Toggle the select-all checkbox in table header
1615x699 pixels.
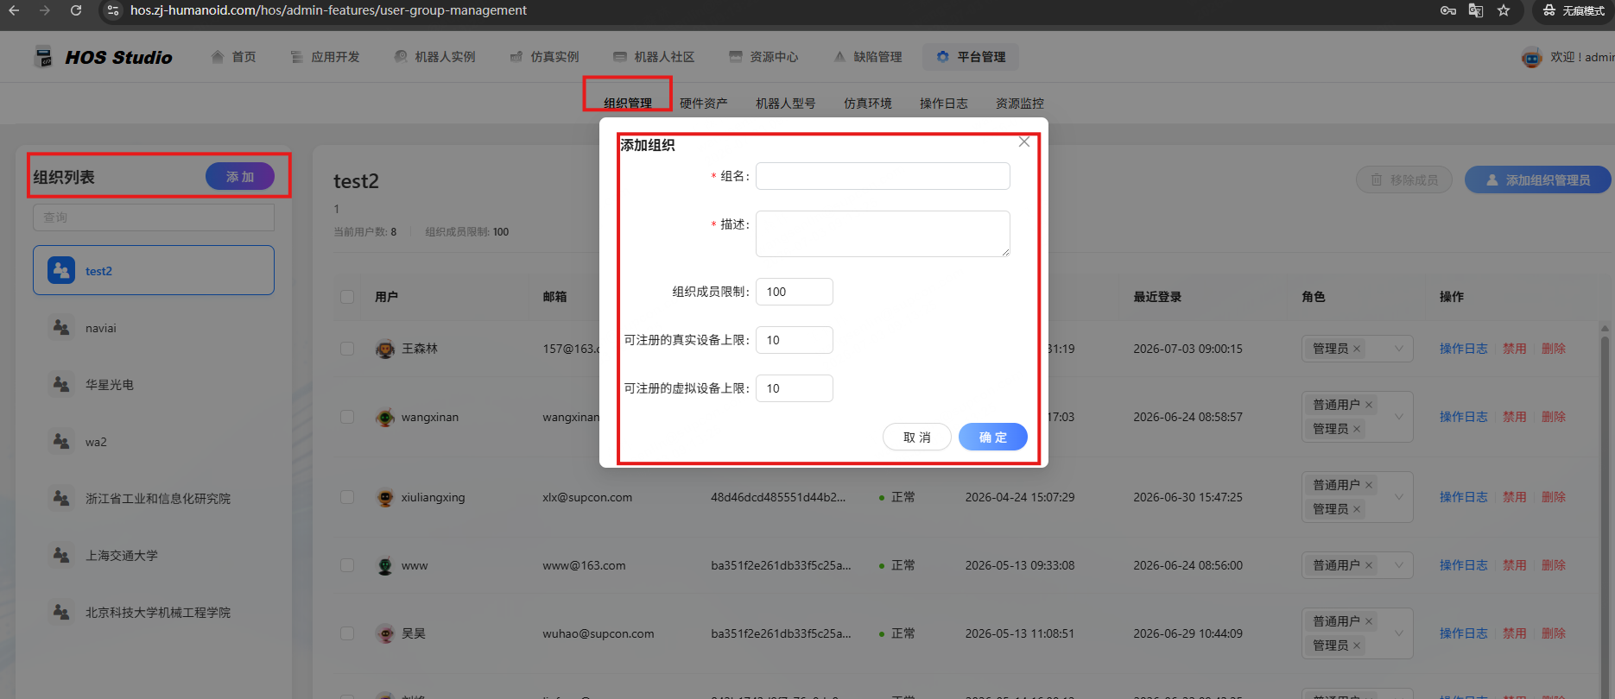point(347,297)
